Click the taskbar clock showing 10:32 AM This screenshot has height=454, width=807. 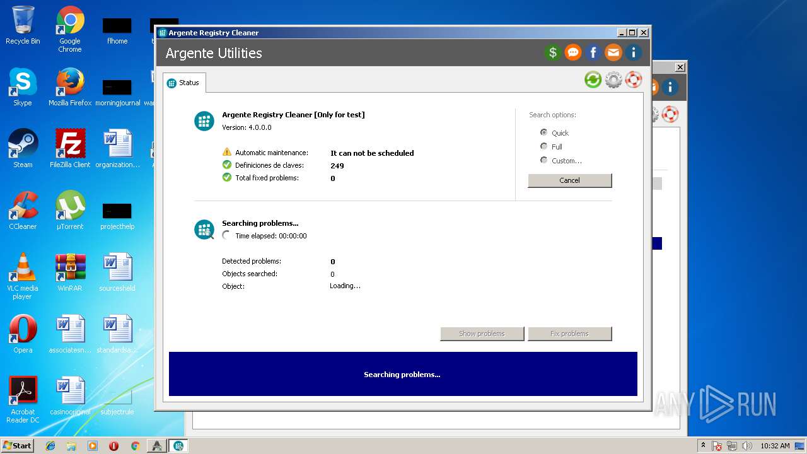point(775,446)
